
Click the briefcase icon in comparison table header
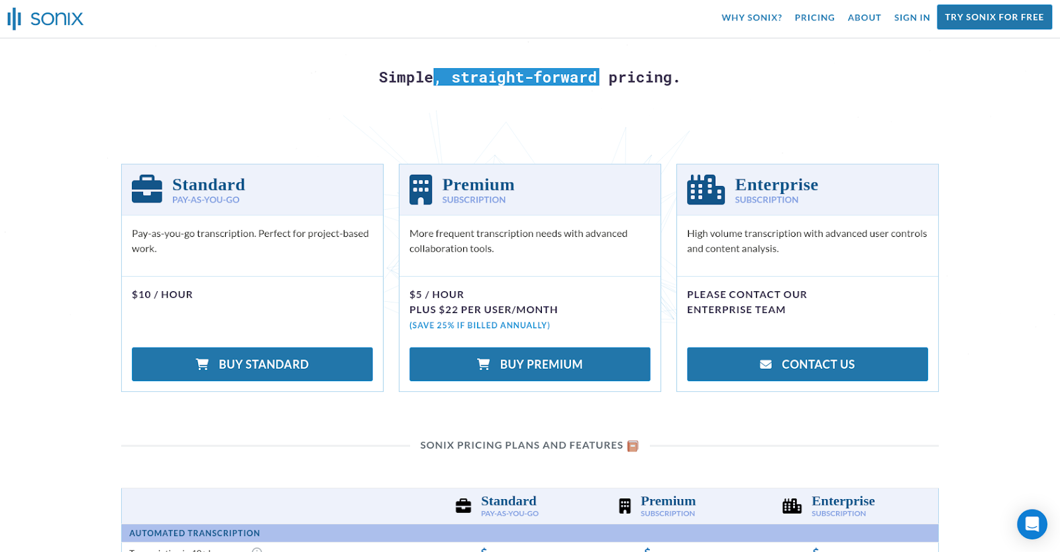coord(463,506)
